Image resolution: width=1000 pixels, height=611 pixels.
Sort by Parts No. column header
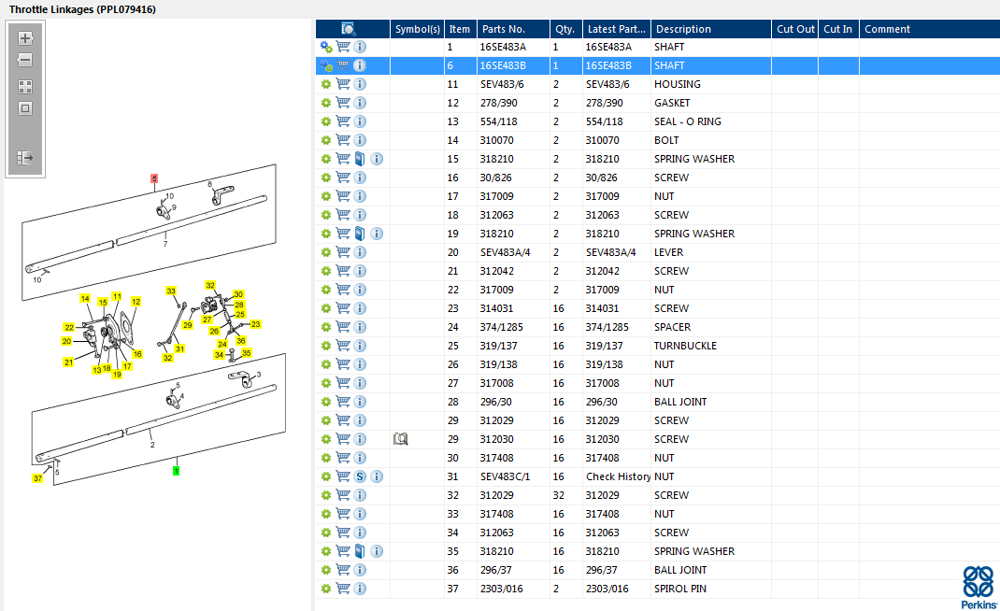[503, 29]
